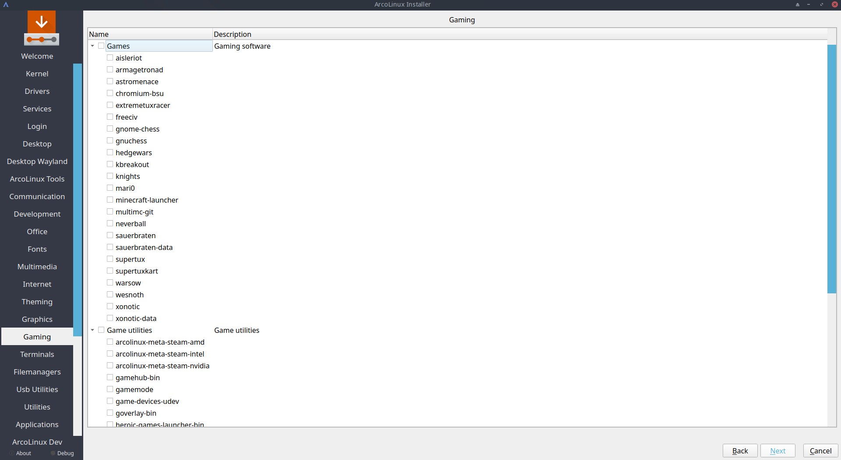Select the "xonotic-data" row label
The width and height of the screenshot is (841, 460).
pos(136,318)
